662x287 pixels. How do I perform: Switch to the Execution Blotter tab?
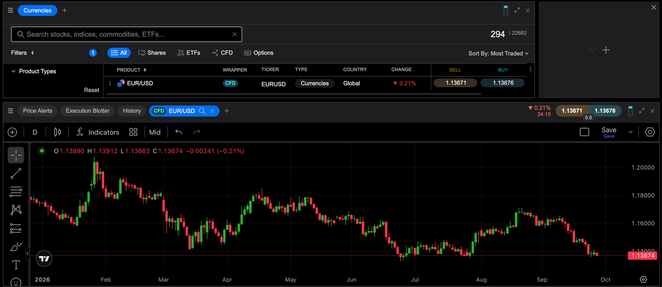point(88,111)
